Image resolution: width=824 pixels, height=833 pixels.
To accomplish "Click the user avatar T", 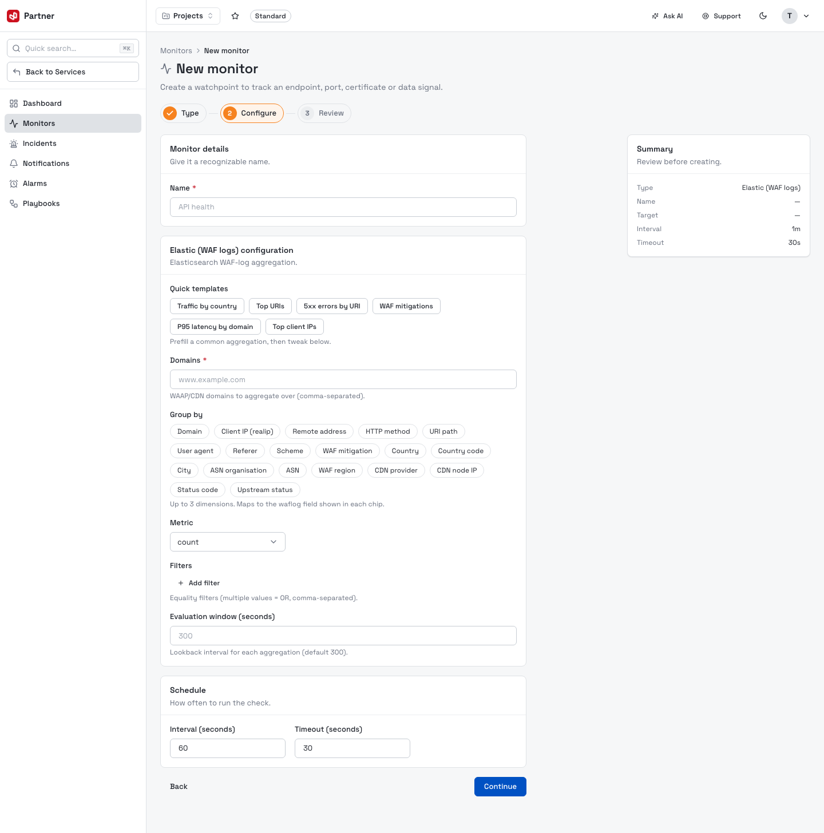I will coord(790,16).
